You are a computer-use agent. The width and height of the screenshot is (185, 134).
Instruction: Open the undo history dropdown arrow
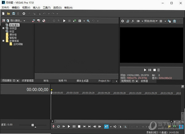tap(49, 14)
